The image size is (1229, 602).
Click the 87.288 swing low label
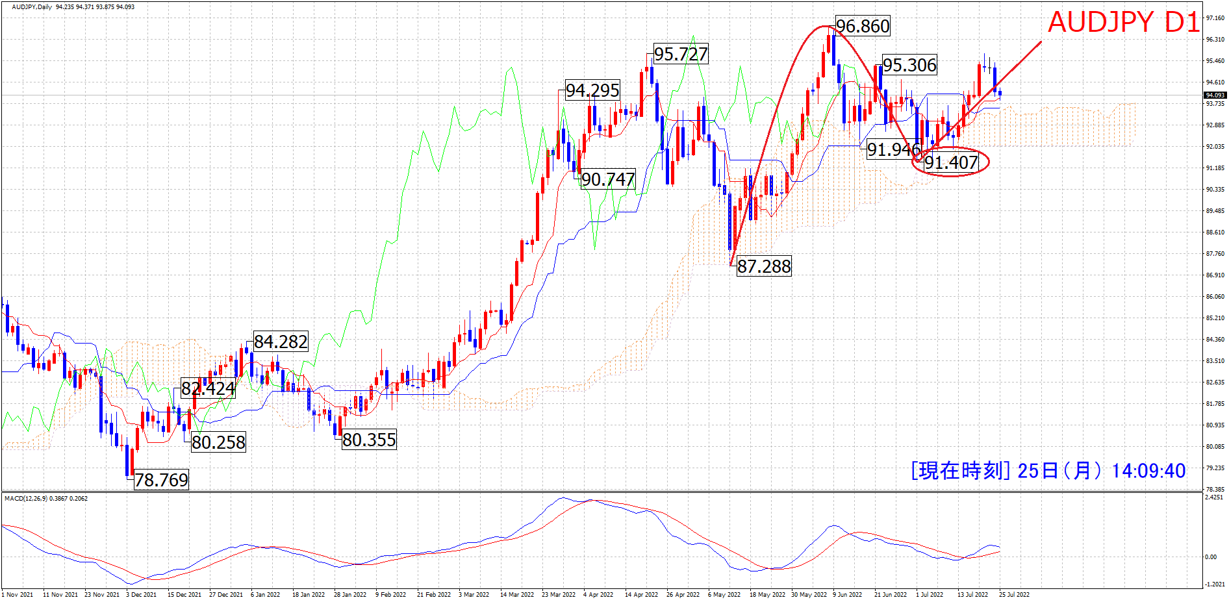pos(763,266)
